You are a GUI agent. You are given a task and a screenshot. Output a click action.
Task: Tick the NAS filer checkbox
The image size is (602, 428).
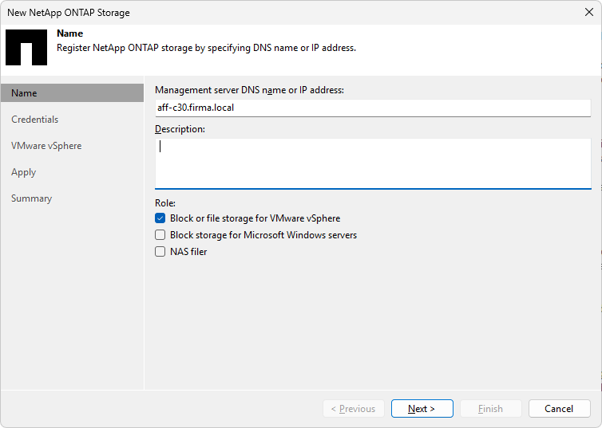pos(160,252)
